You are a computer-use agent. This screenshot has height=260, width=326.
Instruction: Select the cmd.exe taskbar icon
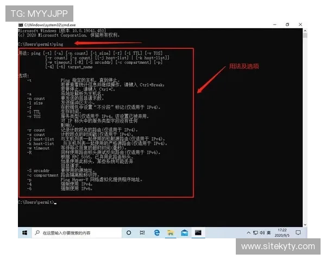(199, 232)
